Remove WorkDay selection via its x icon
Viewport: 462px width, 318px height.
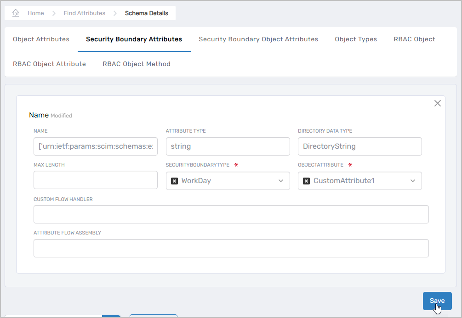[174, 181]
